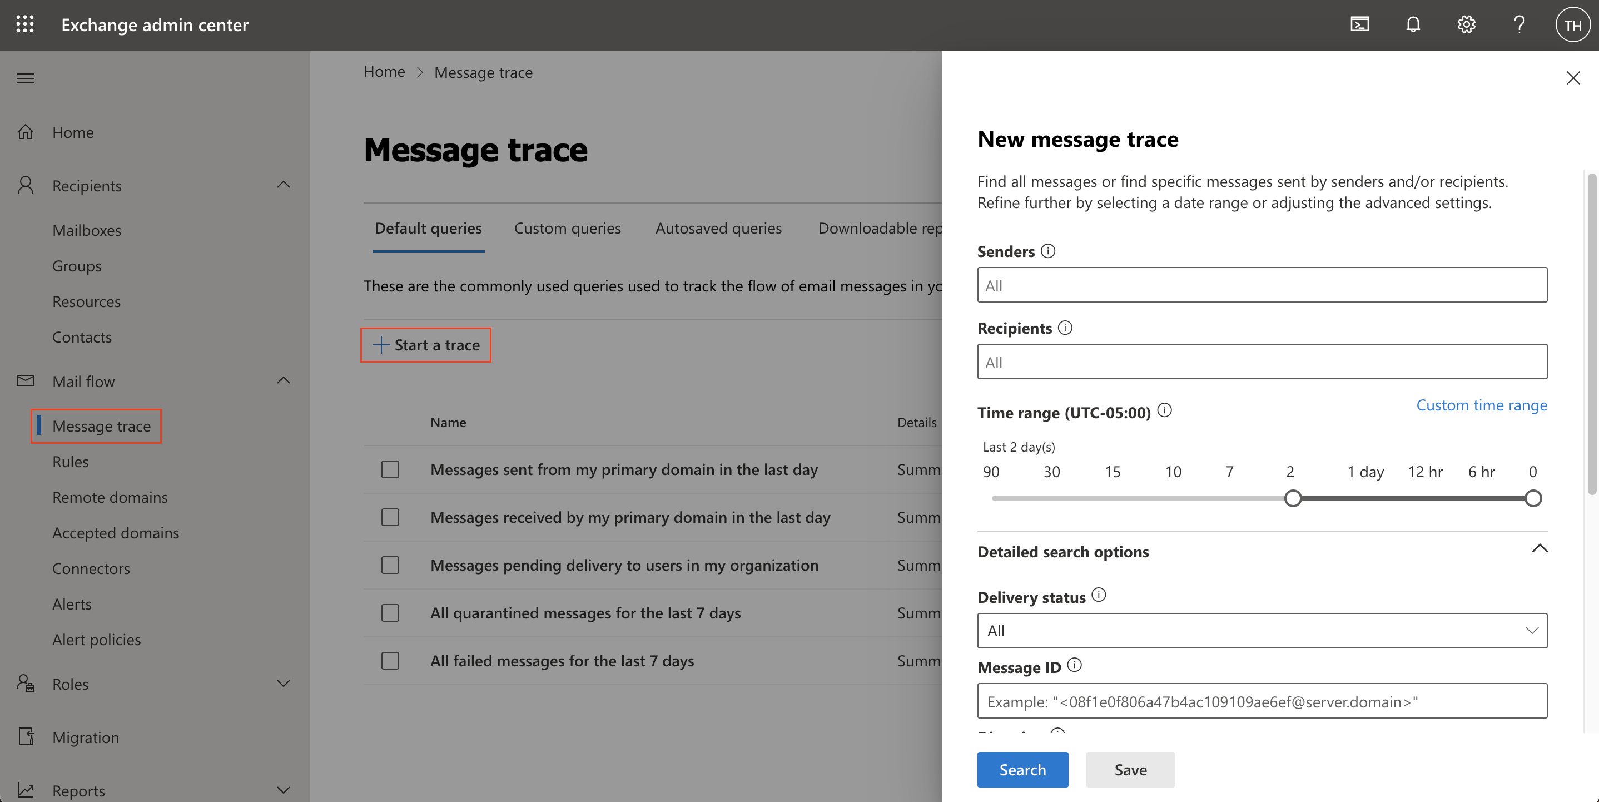Open Remote domains in sidebar
Image resolution: width=1599 pixels, height=802 pixels.
tap(110, 497)
